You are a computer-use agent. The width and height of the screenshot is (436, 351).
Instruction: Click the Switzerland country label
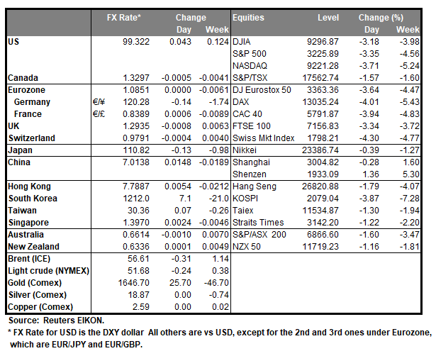[x=33, y=137]
